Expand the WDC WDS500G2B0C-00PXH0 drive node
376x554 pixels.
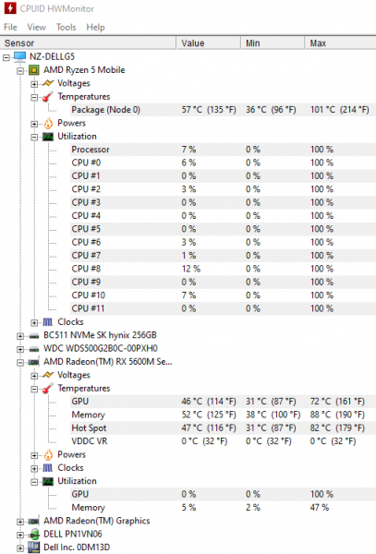coord(20,349)
